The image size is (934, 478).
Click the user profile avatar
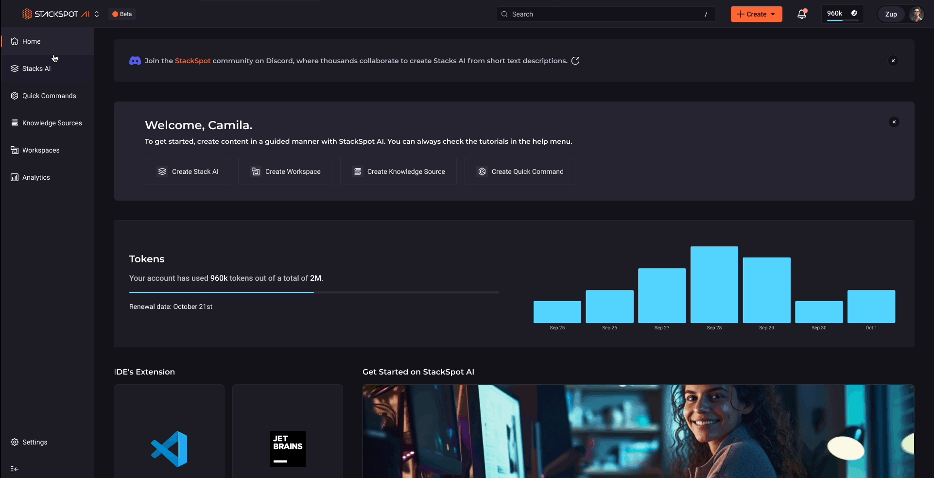pyautogui.click(x=917, y=14)
